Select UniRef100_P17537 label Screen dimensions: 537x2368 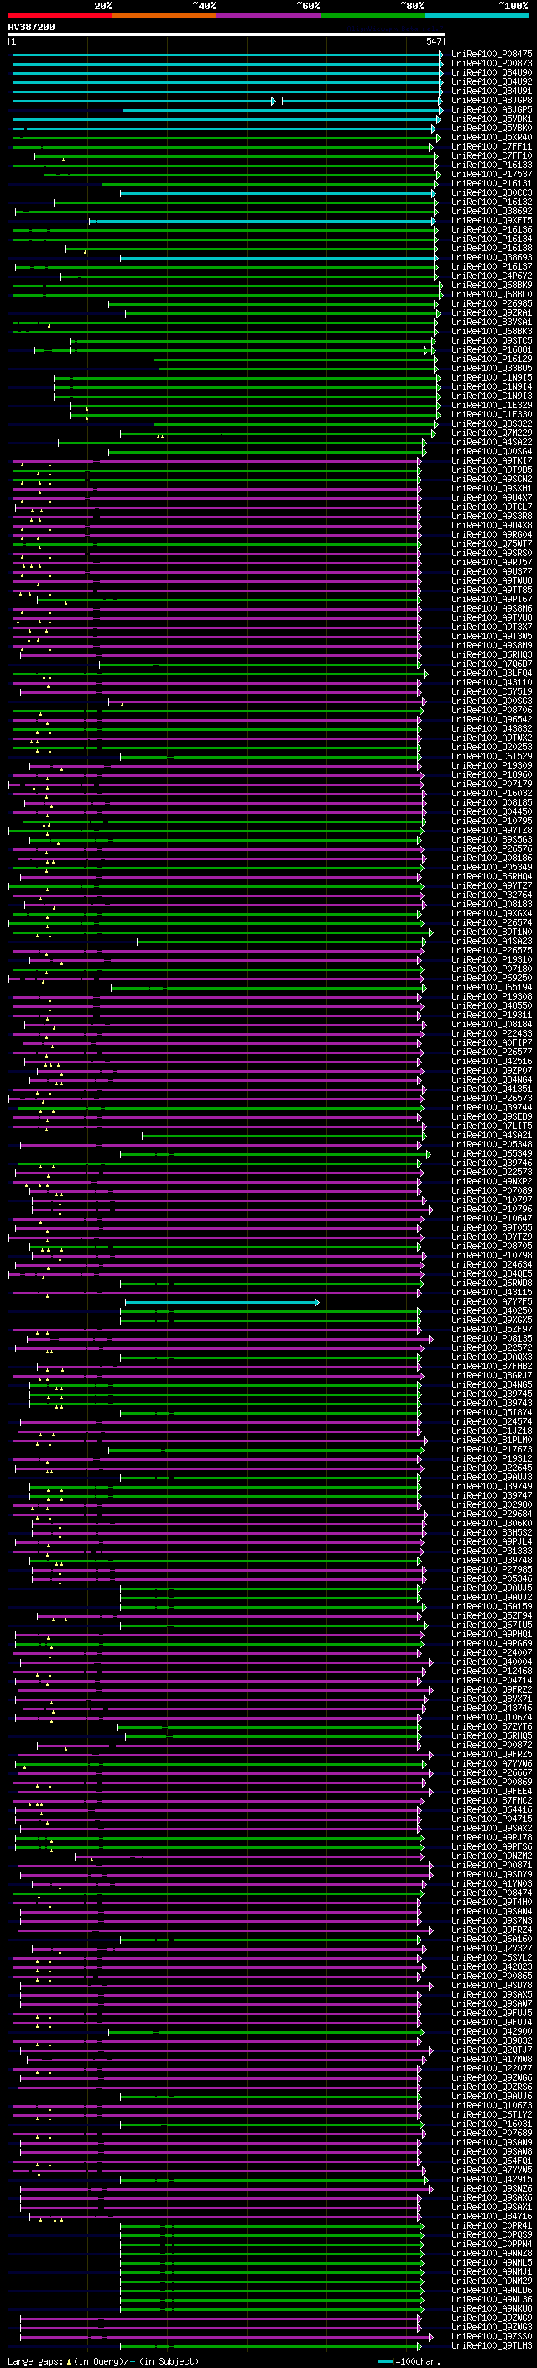click(492, 174)
